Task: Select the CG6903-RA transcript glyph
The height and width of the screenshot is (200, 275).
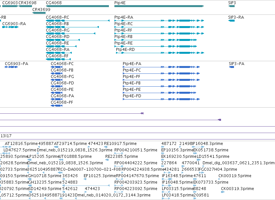Action: click(x=10, y=27)
